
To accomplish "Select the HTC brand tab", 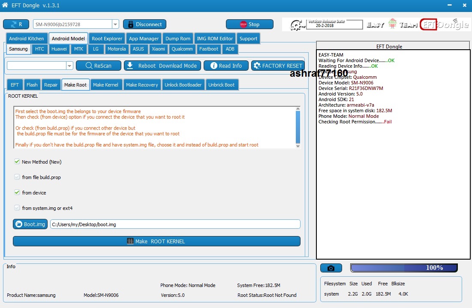I will pos(39,49).
